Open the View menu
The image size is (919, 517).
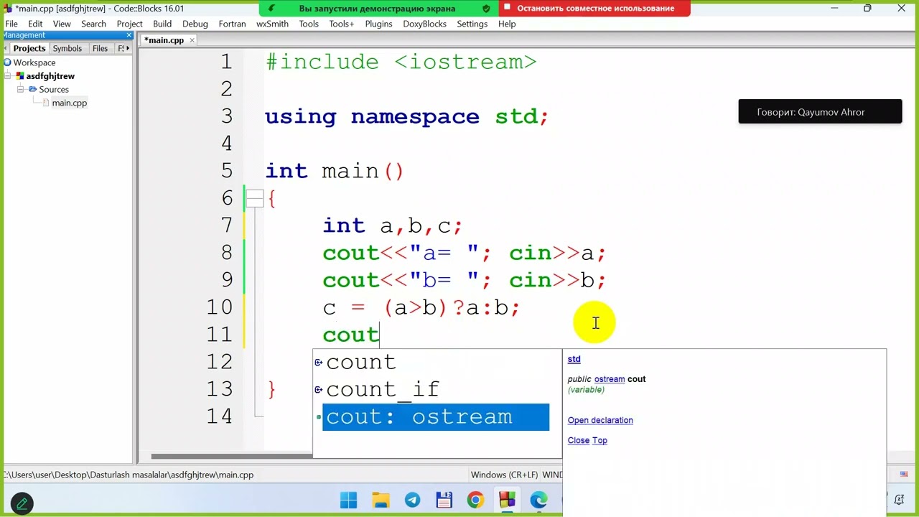point(62,24)
